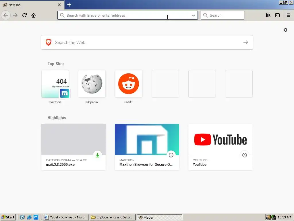
Task: Close the New Tab tab
Action: pyautogui.click(x=59, y=5)
